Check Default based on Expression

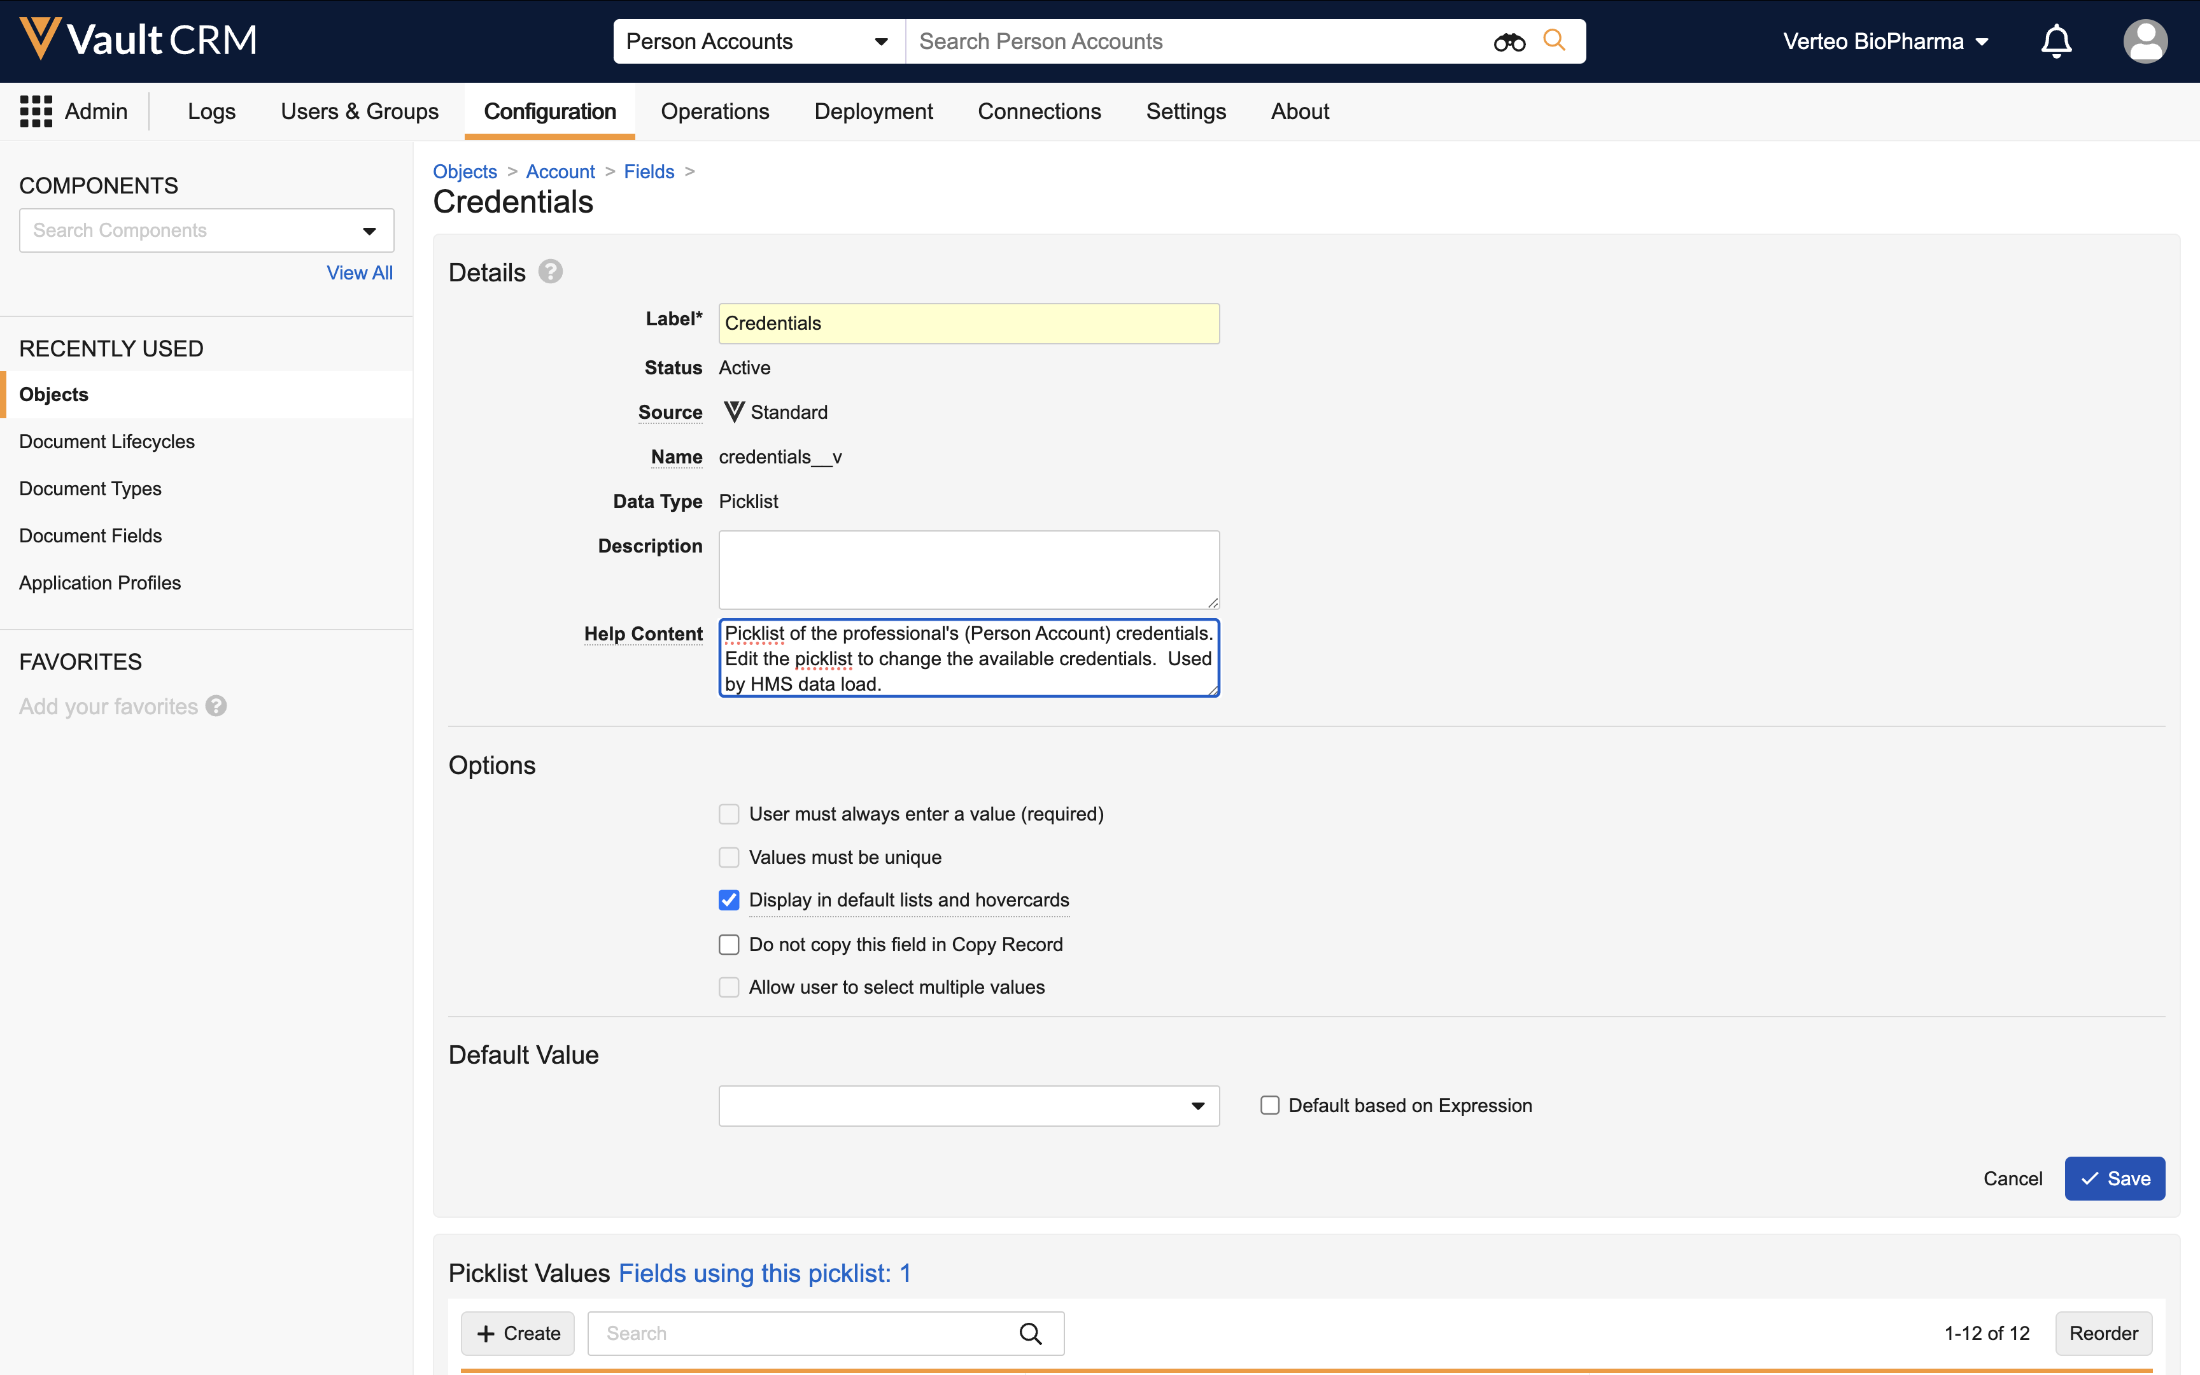1270,1106
